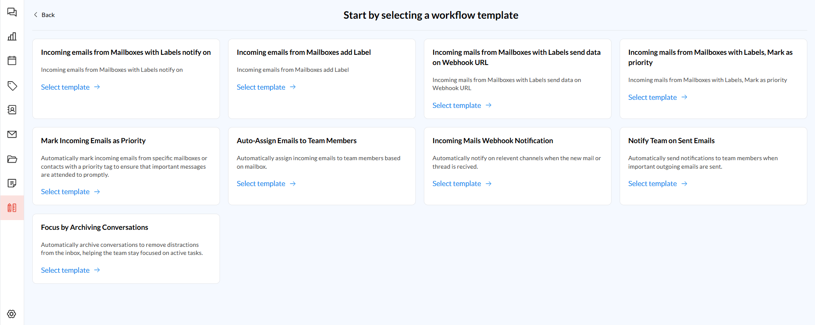815x325 pixels.
Task: Click the highlighted red workflows icon
Action: click(x=12, y=208)
